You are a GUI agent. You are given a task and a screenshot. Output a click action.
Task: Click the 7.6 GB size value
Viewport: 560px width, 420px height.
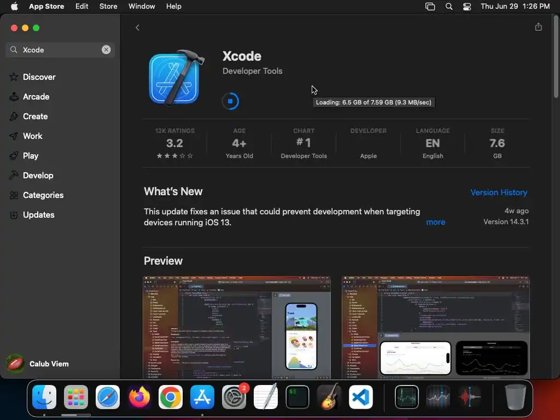tap(497, 143)
